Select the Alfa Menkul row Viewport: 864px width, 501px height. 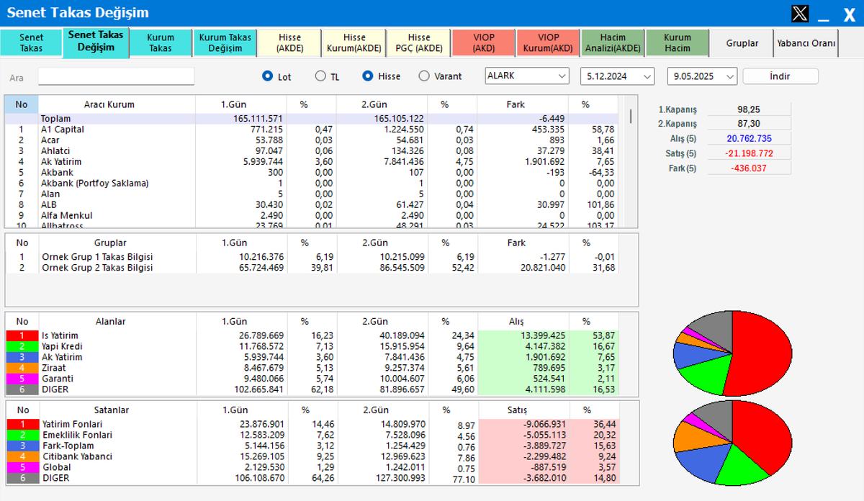click(x=311, y=215)
